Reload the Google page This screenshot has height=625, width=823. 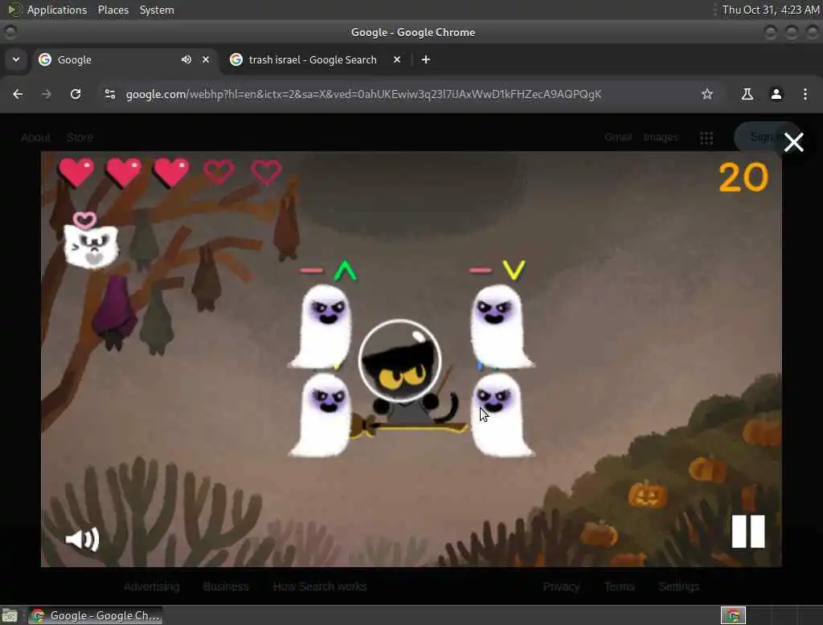[76, 94]
